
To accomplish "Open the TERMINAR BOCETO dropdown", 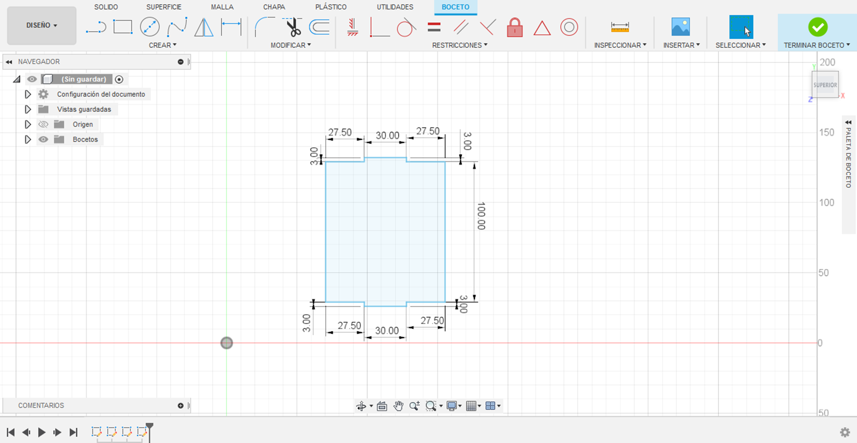I will (817, 45).
